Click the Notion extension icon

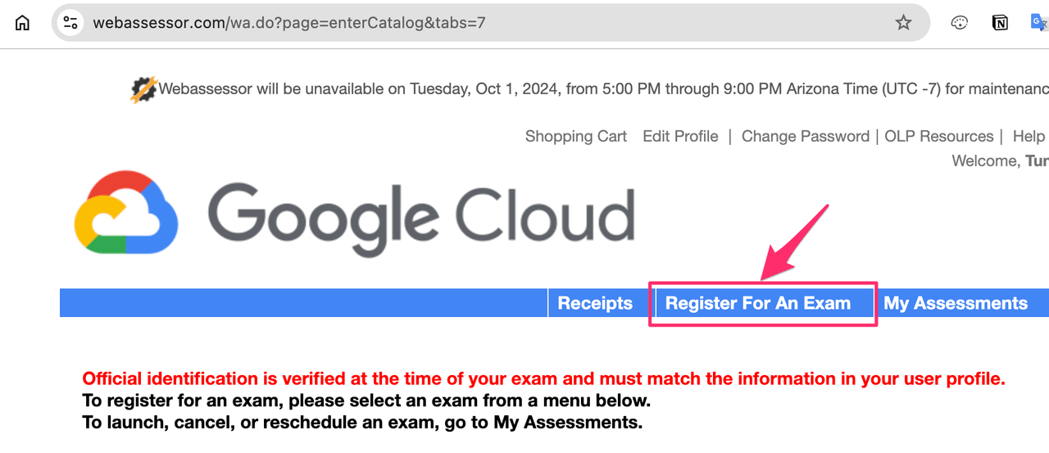(x=1000, y=23)
